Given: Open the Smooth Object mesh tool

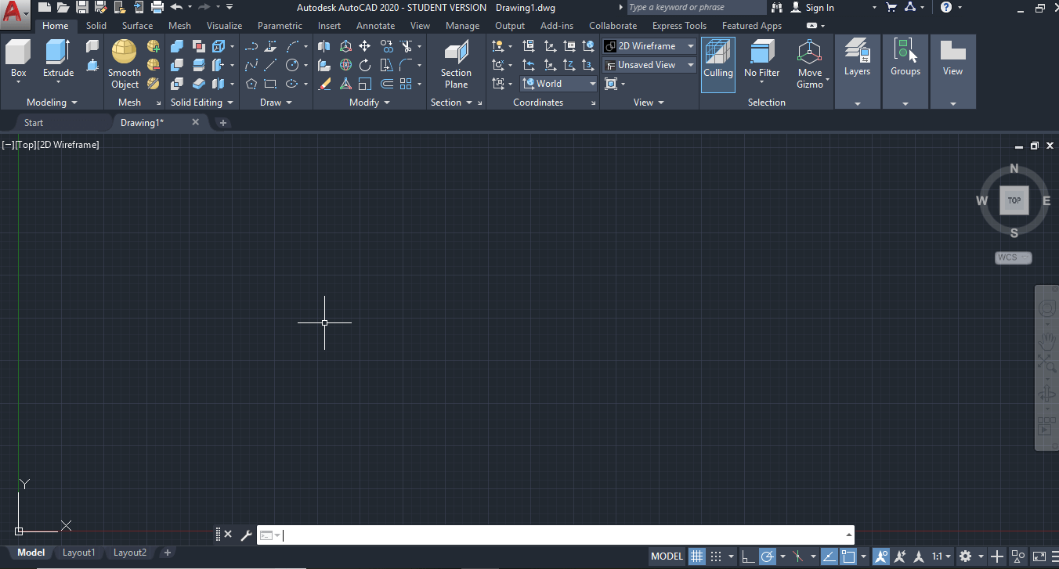Looking at the screenshot, I should (x=125, y=64).
